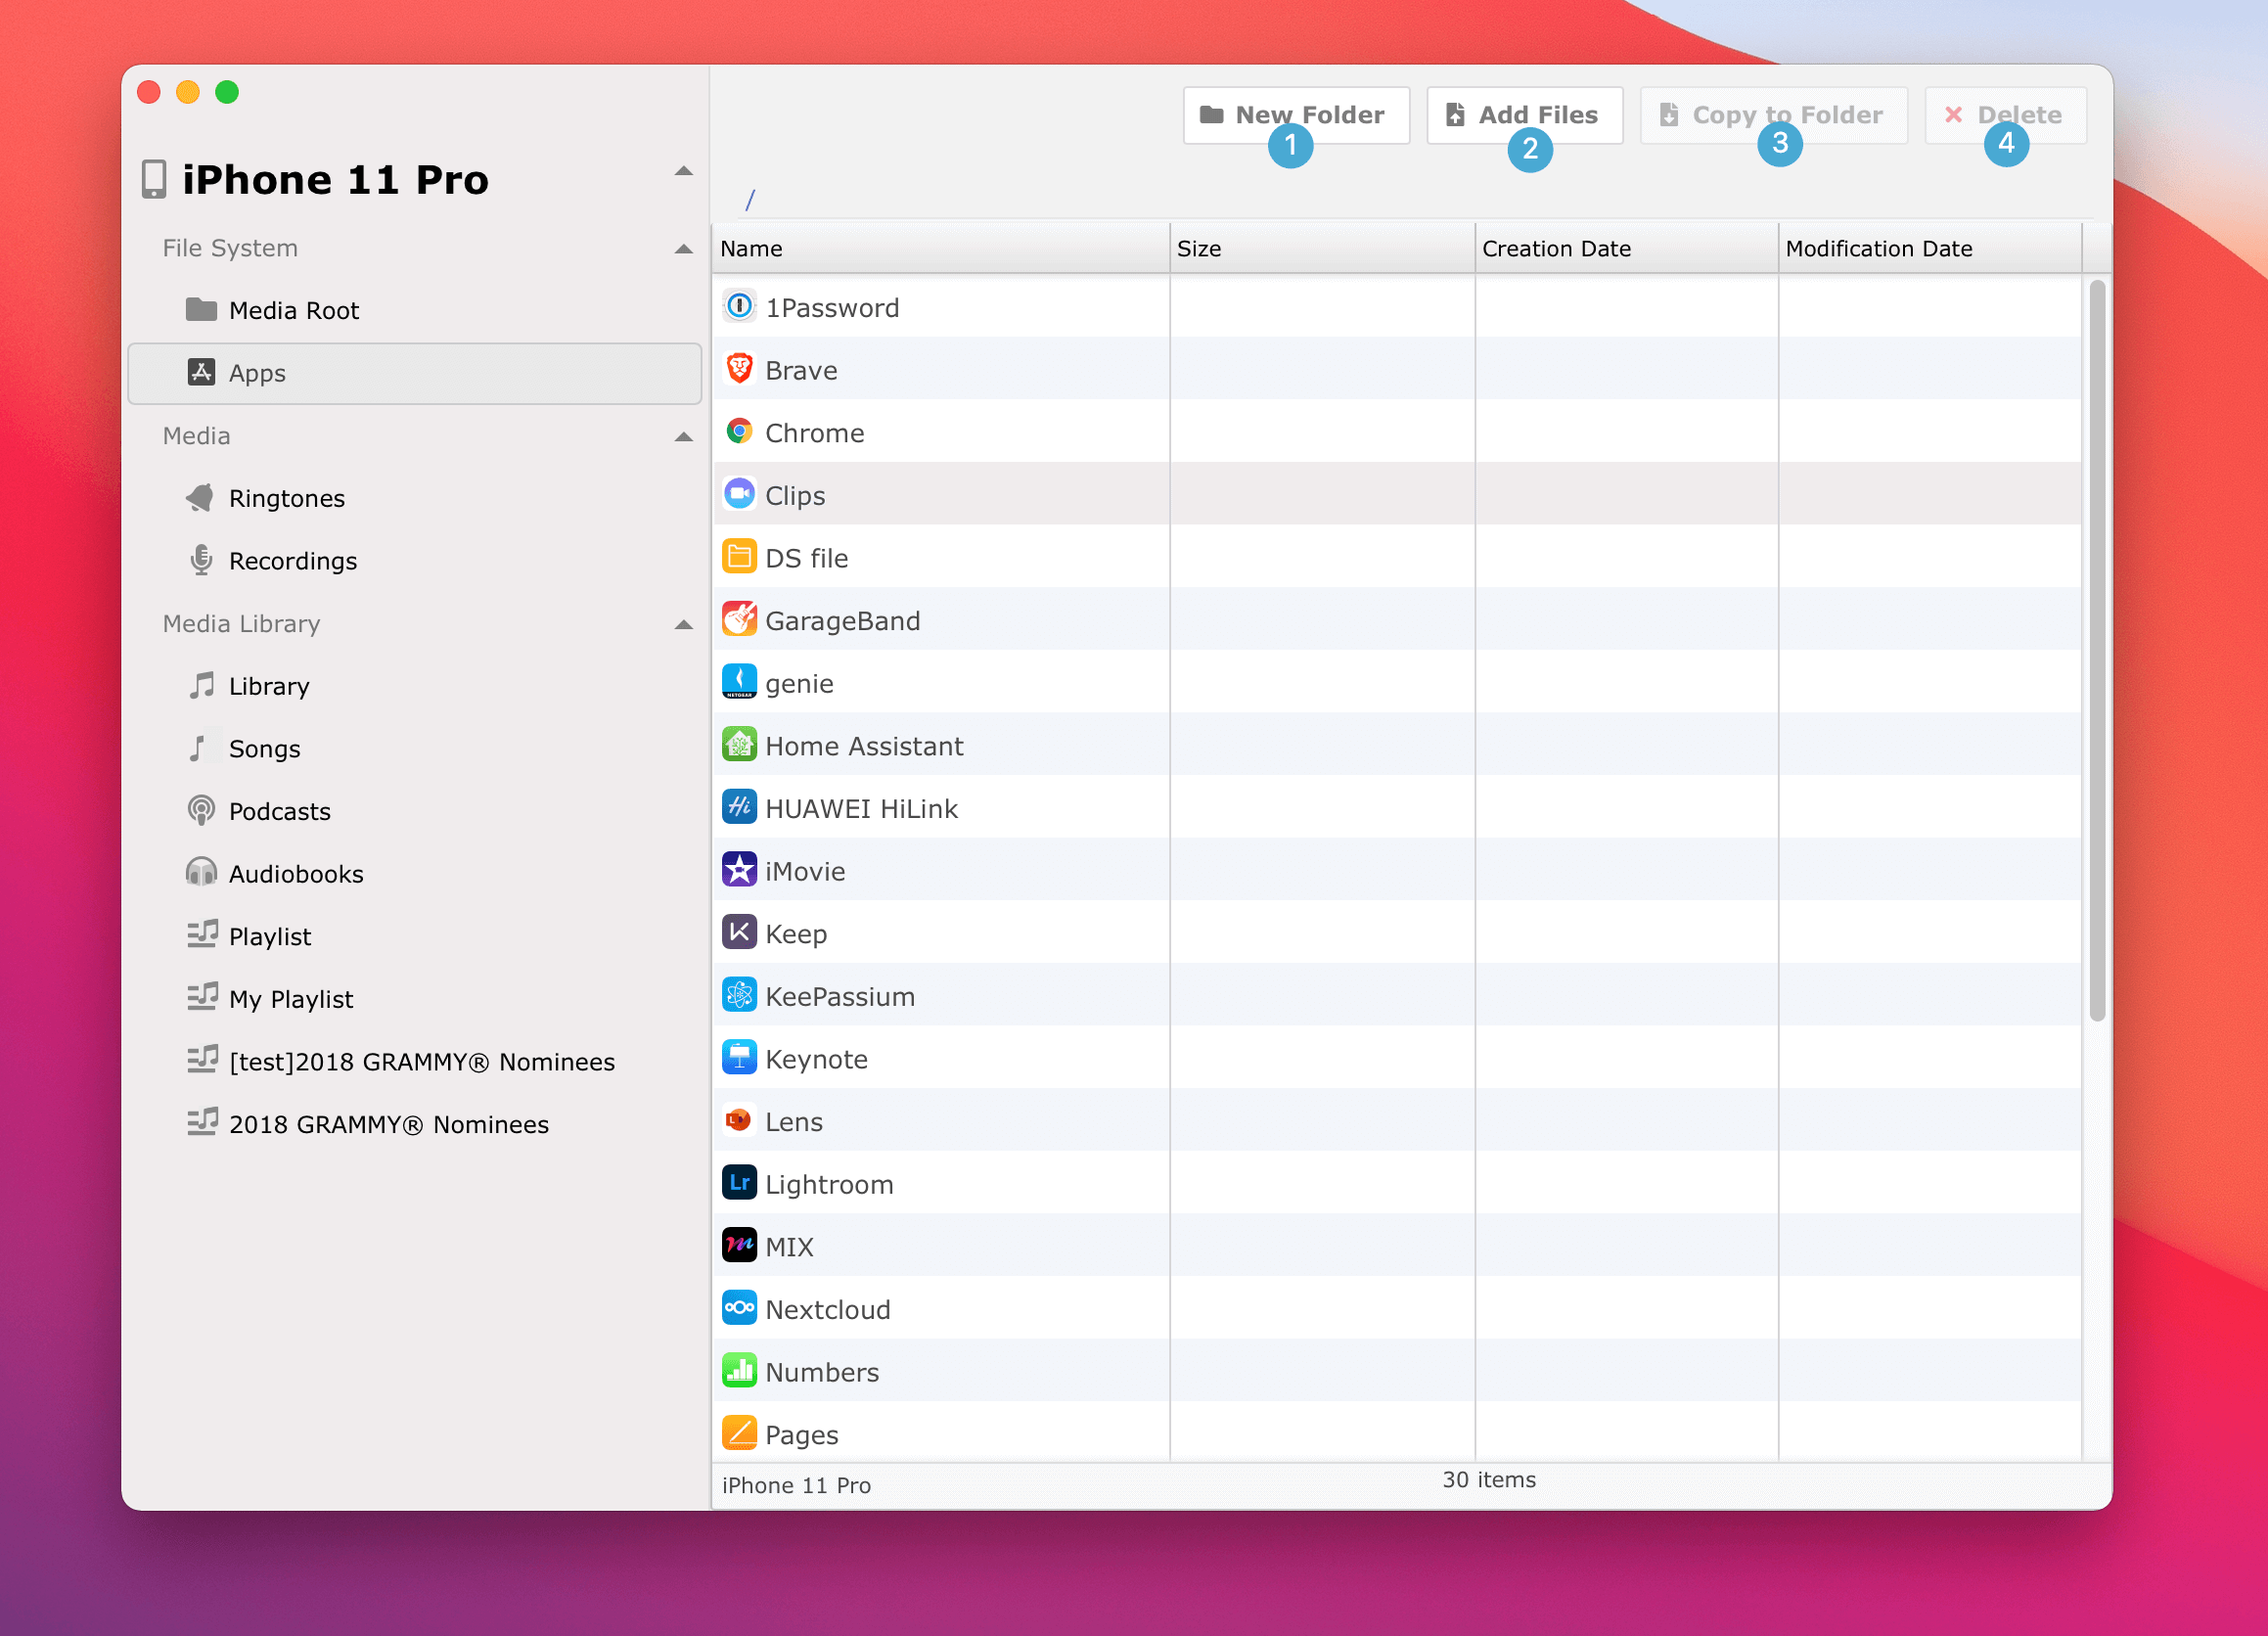
Task: Select the KeePassium row name
Action: point(840,996)
